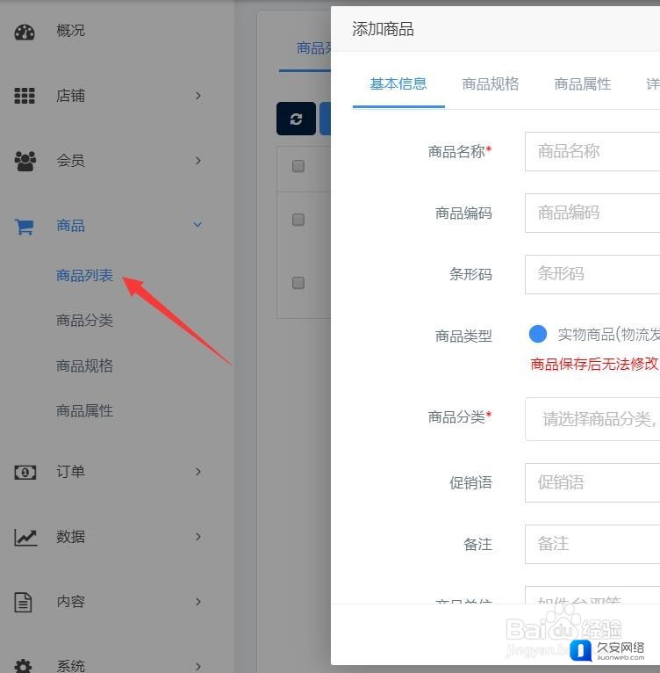Click the 系统 gear icon
660x673 pixels.
[23, 666]
